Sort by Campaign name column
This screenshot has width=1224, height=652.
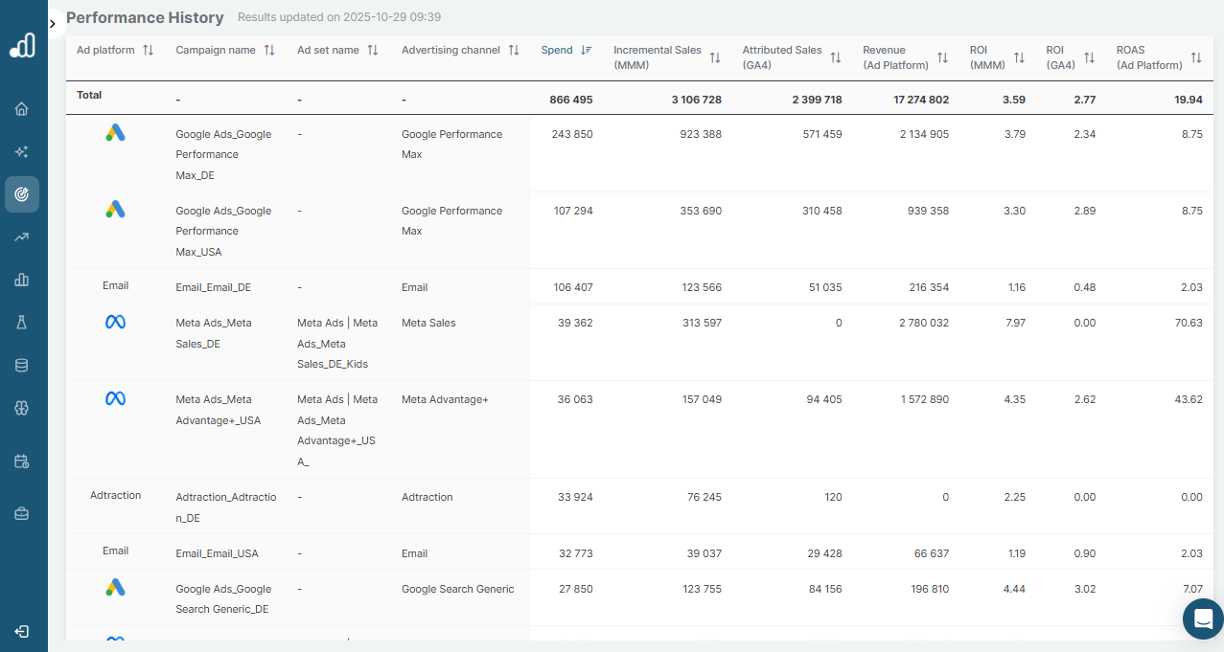(x=269, y=50)
